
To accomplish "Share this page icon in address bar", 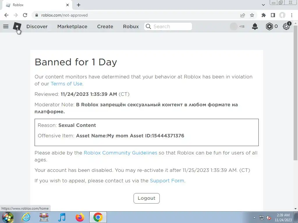I will [243, 15].
